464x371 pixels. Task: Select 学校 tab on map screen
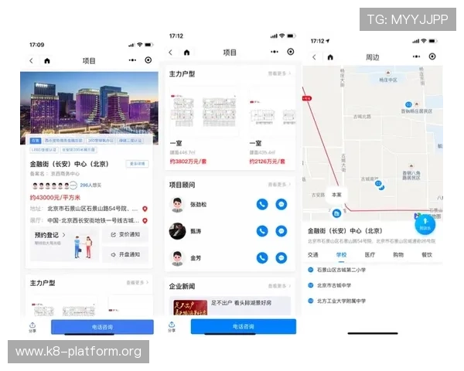pyautogui.click(x=341, y=255)
